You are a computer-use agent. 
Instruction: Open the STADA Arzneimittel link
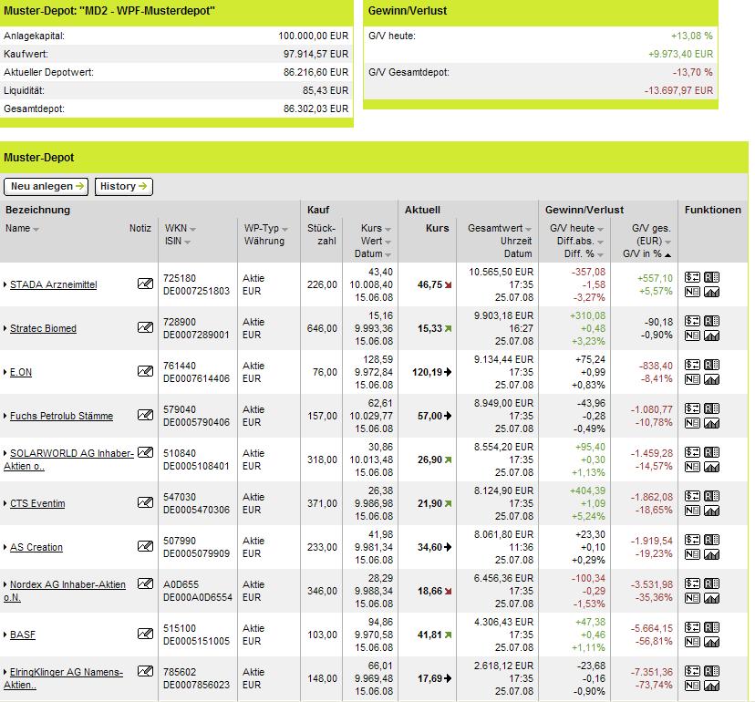click(x=54, y=284)
